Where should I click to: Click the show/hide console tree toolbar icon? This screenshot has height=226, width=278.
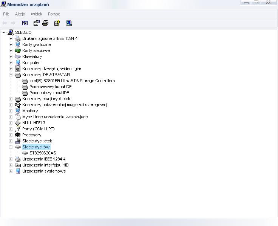pos(25,23)
